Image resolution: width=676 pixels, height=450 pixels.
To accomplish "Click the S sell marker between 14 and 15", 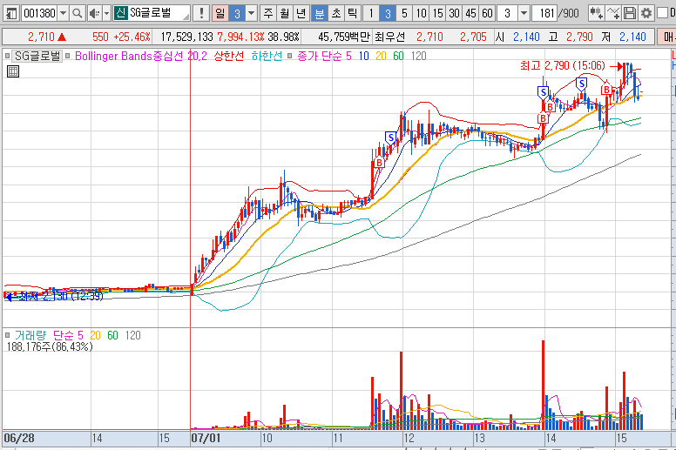I will [582, 84].
